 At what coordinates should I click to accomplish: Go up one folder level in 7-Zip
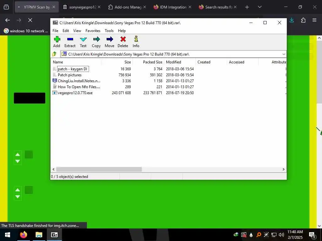coord(54,54)
